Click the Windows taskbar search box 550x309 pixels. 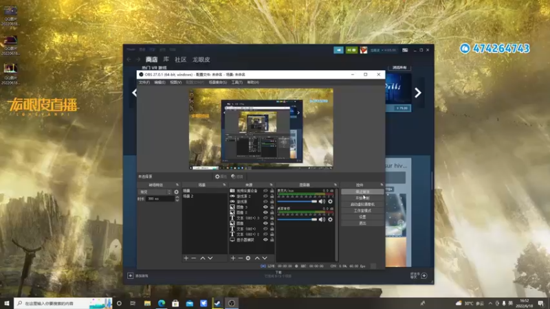63,303
